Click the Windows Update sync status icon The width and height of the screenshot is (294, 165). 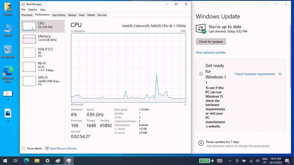point(201,29)
